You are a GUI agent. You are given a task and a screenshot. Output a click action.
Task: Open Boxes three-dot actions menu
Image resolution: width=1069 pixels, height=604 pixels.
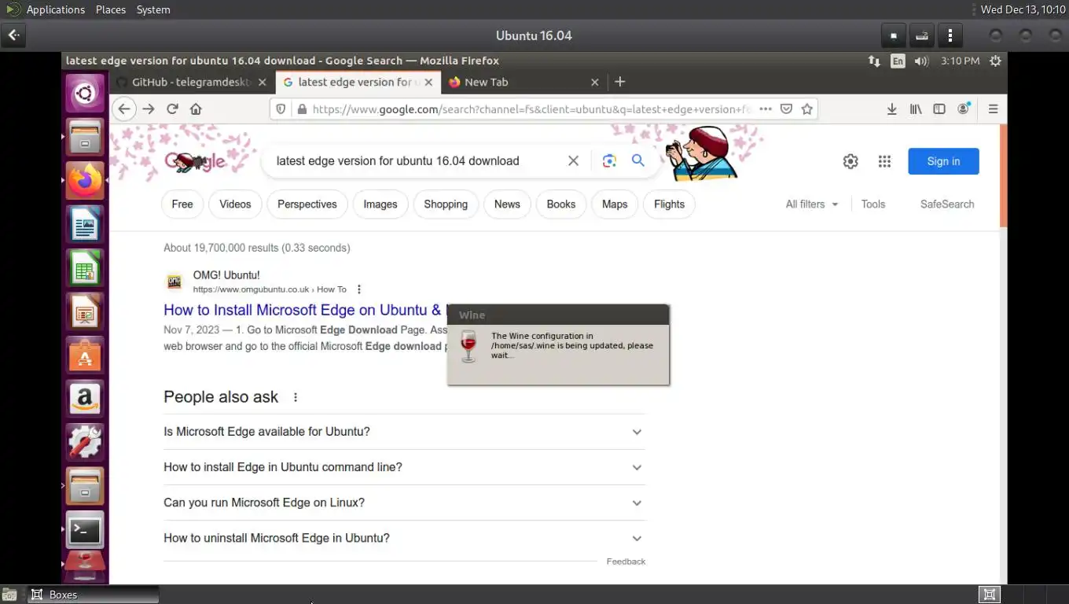[950, 35]
